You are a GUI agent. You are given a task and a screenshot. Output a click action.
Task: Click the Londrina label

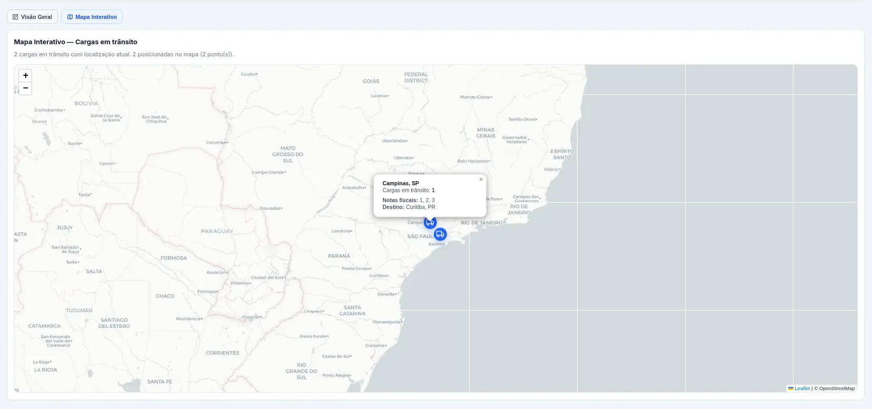(x=341, y=231)
